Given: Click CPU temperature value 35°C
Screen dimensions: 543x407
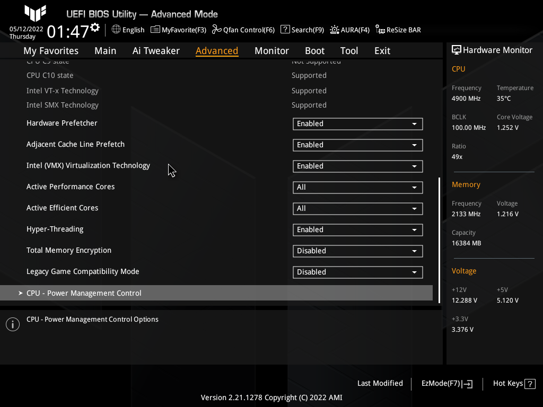Looking at the screenshot, I should tap(504, 99).
